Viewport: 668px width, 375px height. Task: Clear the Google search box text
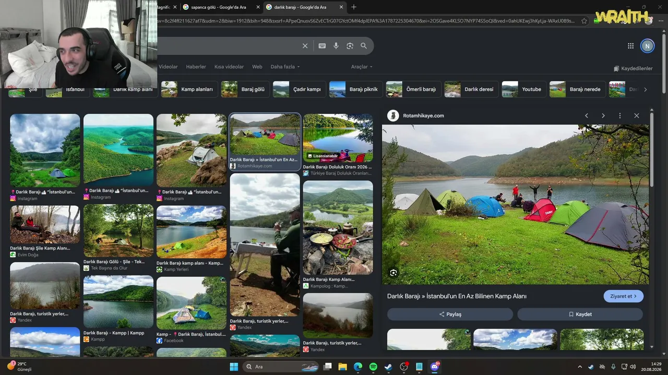[x=305, y=46]
